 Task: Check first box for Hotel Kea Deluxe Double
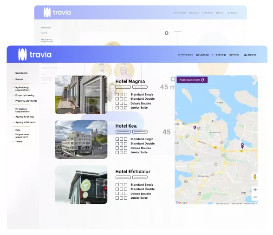coord(117,148)
